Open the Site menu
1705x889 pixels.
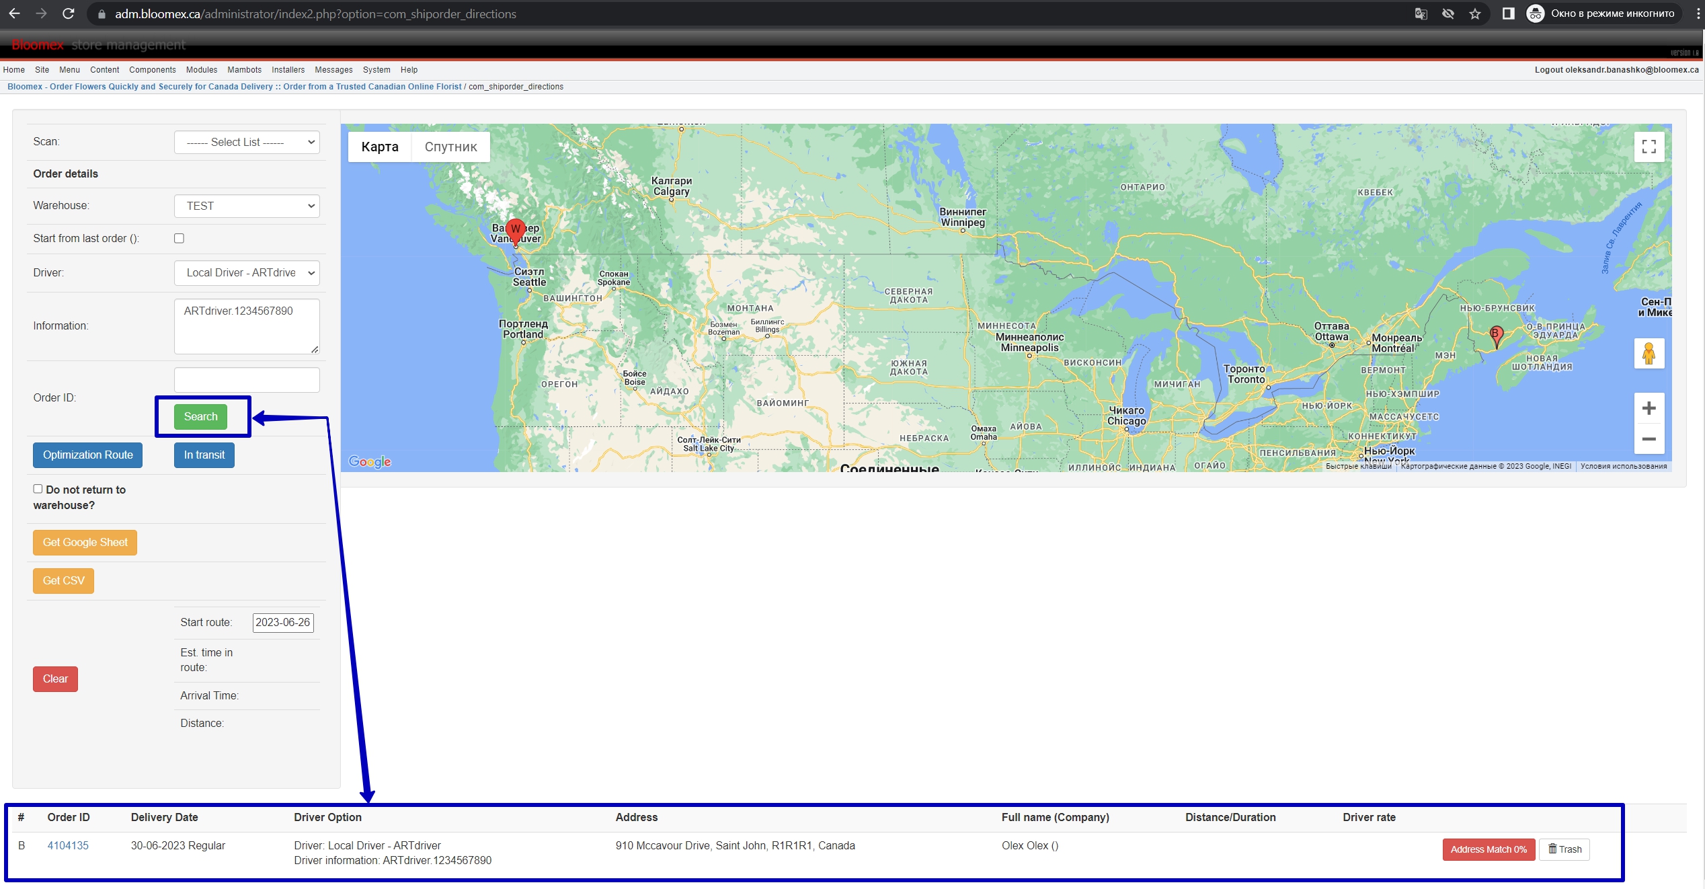point(42,70)
